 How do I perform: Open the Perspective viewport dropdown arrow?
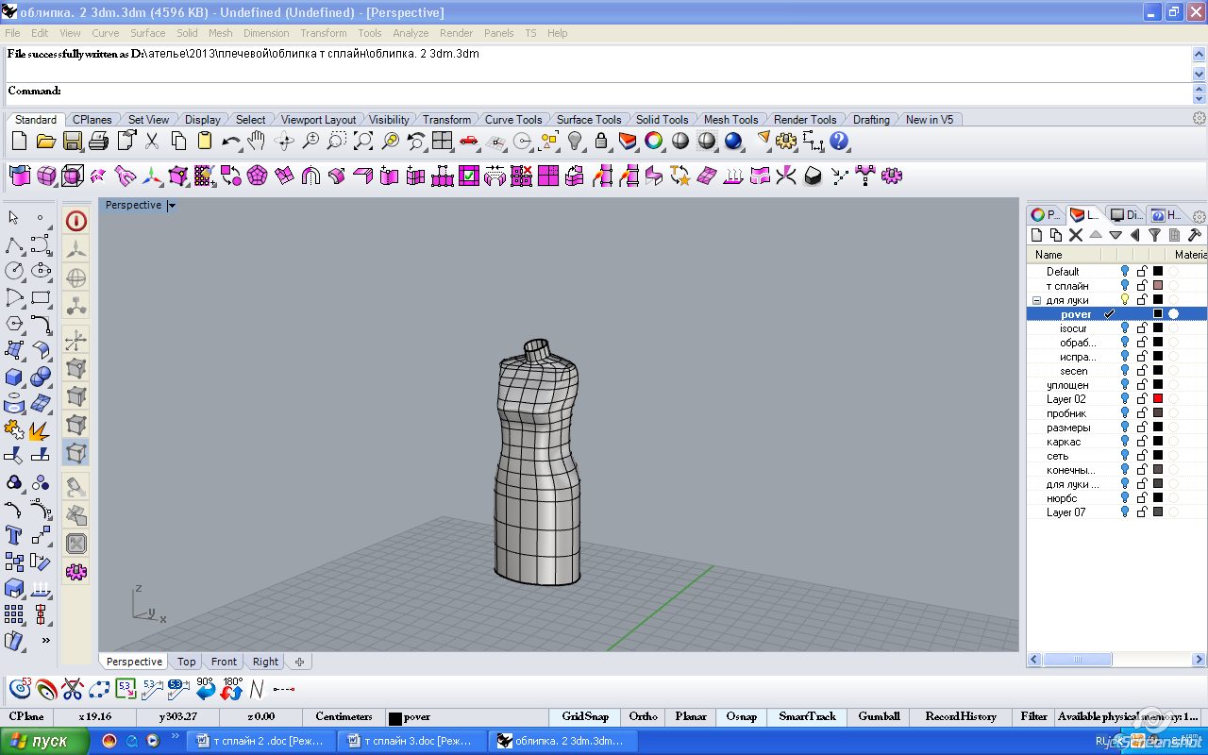click(x=172, y=206)
